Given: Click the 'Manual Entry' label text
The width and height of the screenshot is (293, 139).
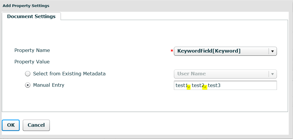Looking at the screenshot, I should coord(49,85).
